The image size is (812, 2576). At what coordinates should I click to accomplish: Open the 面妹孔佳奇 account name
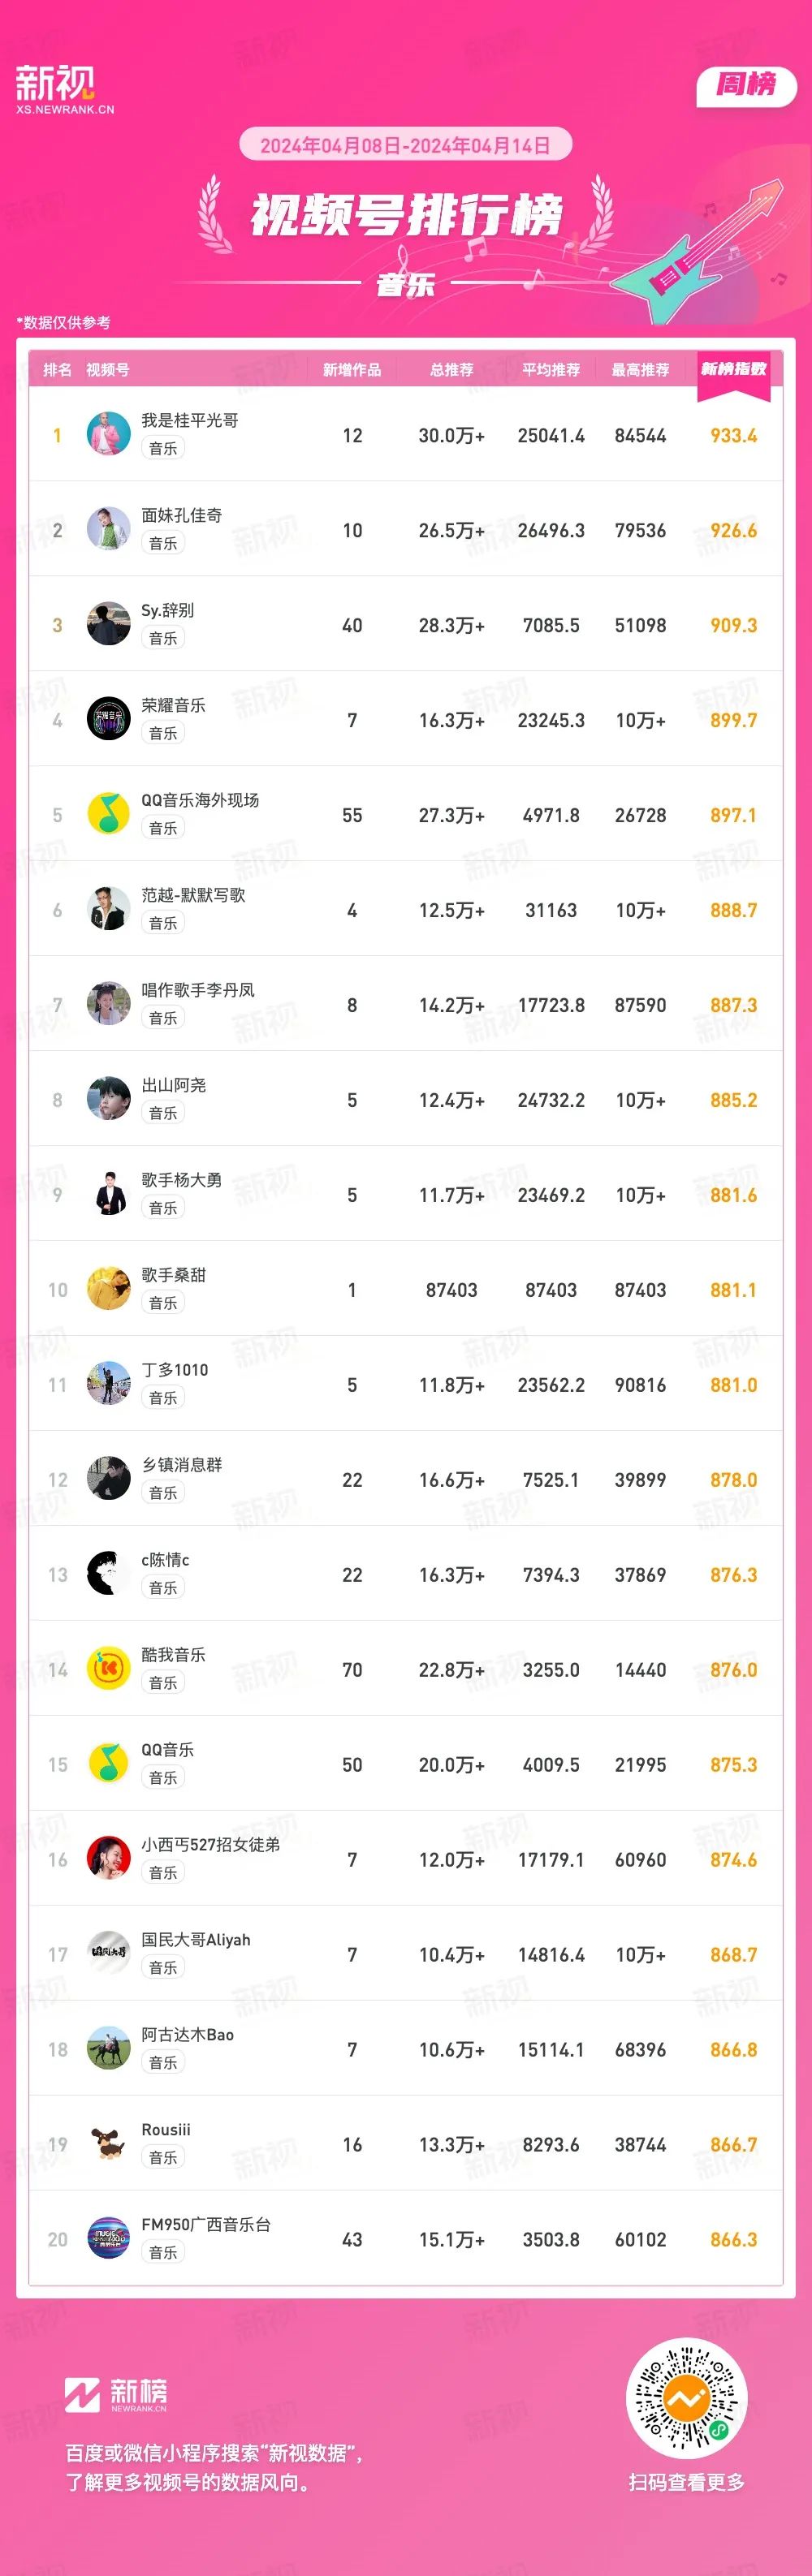tap(182, 515)
